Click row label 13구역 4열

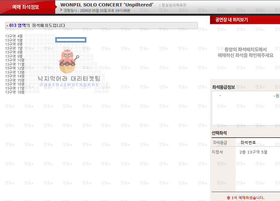pos(14,36)
